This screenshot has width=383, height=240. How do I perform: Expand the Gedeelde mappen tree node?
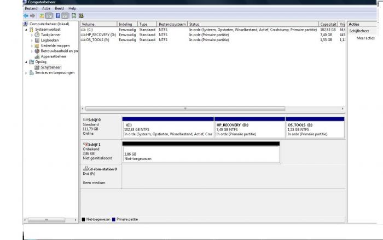pos(32,45)
